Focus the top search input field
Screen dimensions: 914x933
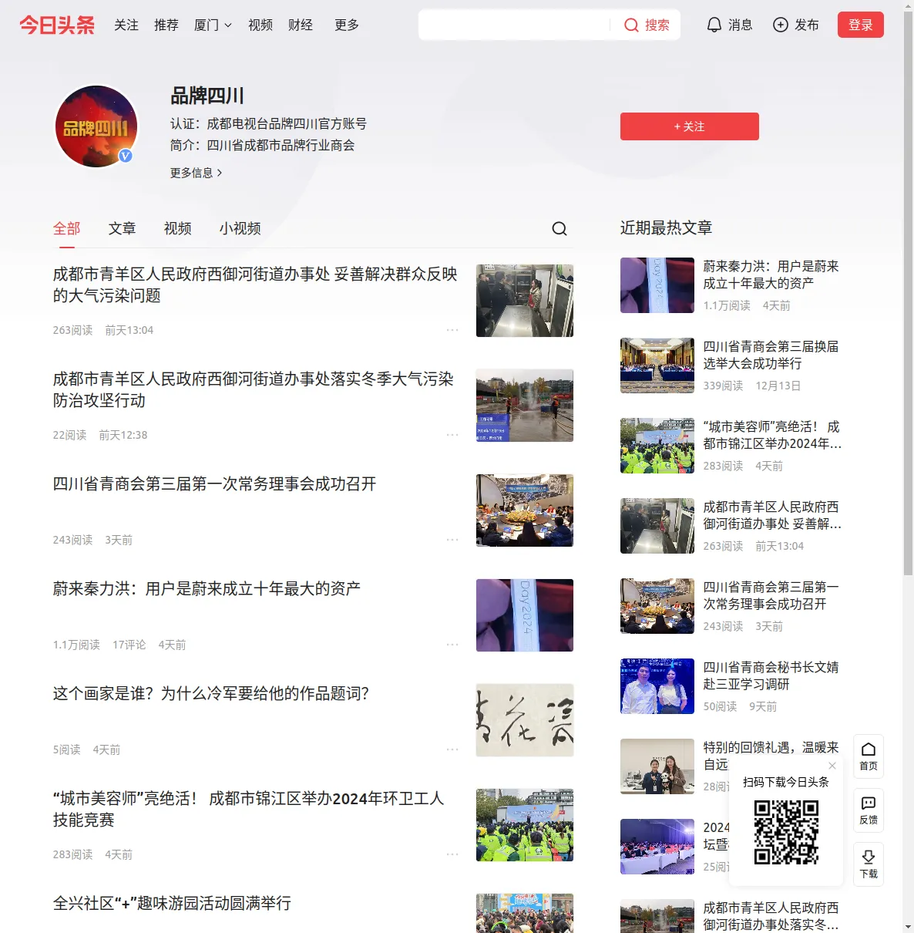[x=515, y=25]
